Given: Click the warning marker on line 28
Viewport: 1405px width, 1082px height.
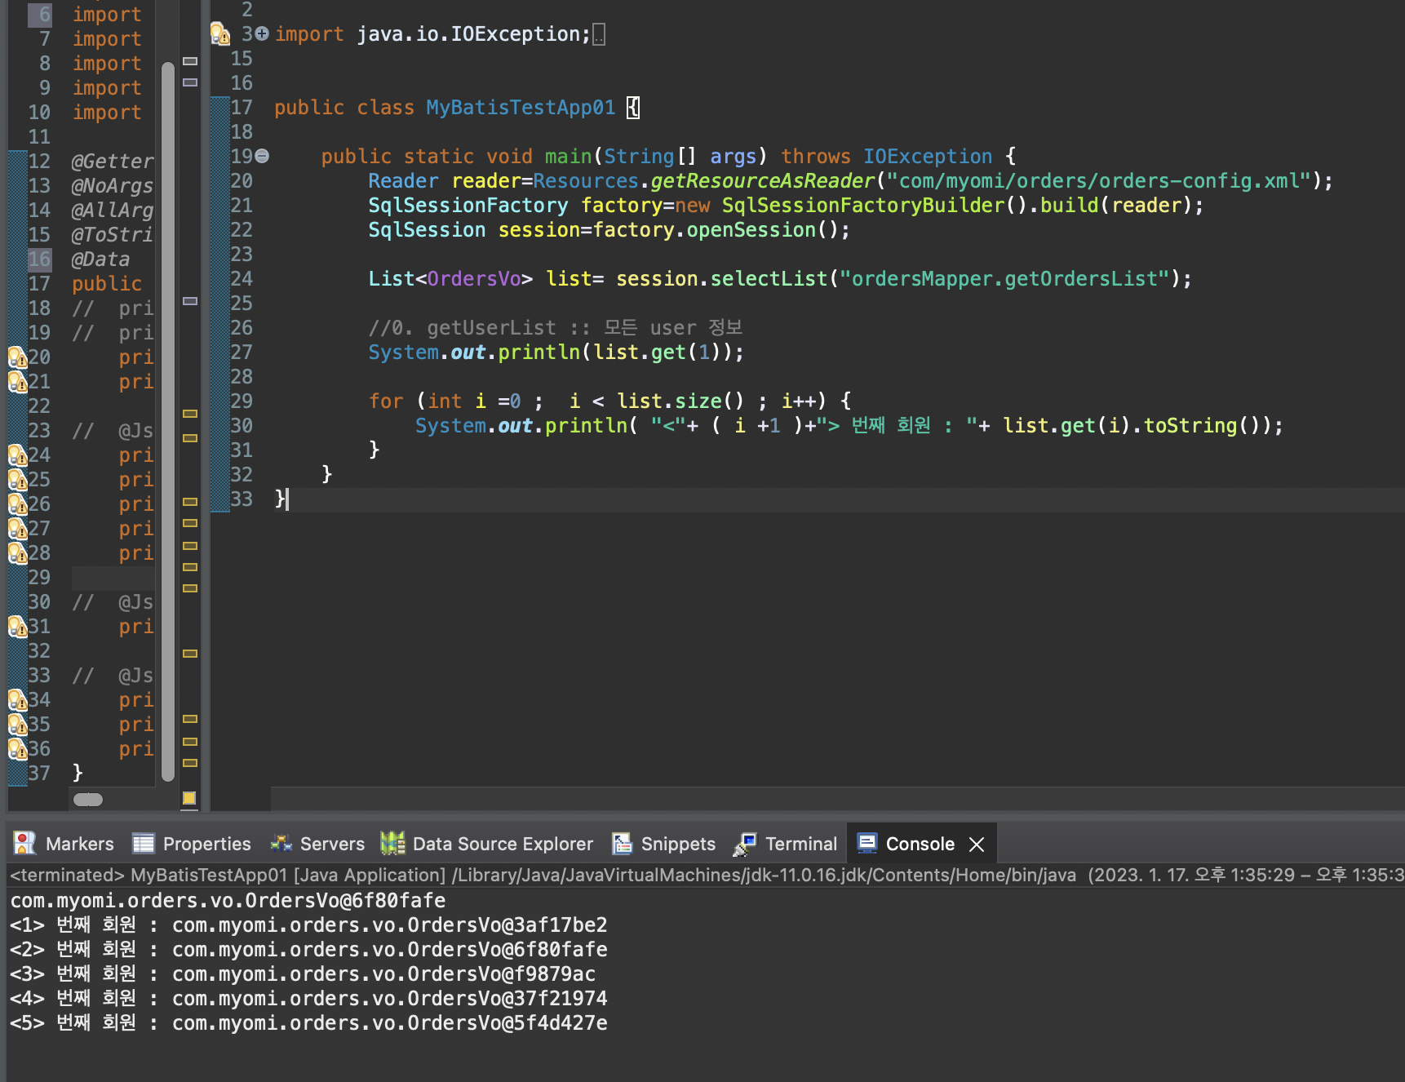Looking at the screenshot, I should (x=17, y=553).
